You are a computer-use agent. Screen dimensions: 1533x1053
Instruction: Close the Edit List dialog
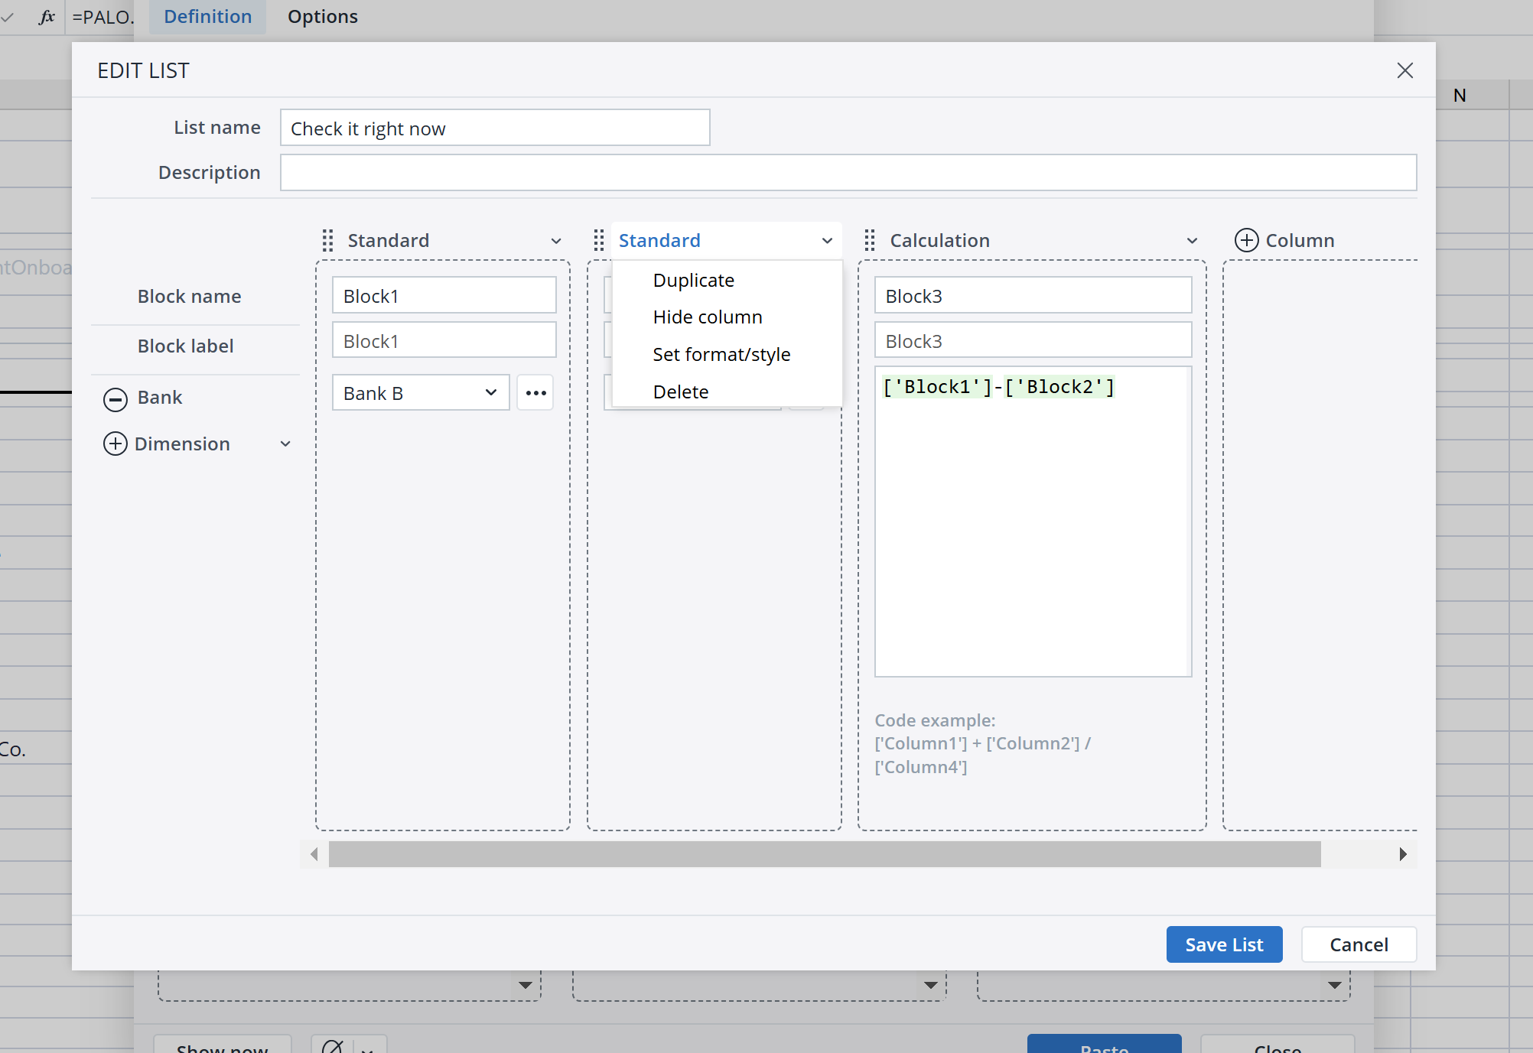[1404, 71]
